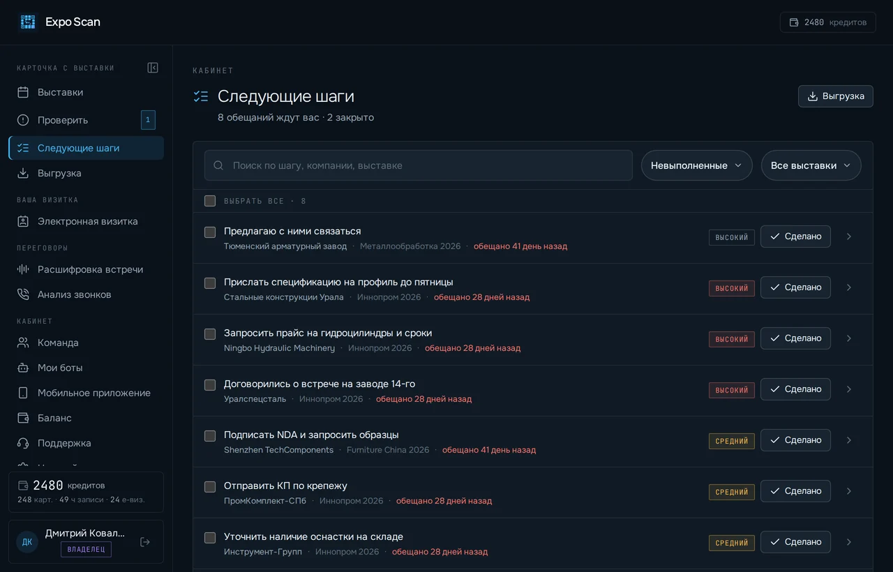Click the wallet icon beside Баланс
The image size is (893, 572).
(23, 418)
